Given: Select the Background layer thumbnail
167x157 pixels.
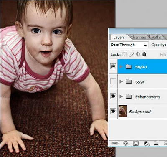Looking at the screenshot, I should click(x=123, y=111).
